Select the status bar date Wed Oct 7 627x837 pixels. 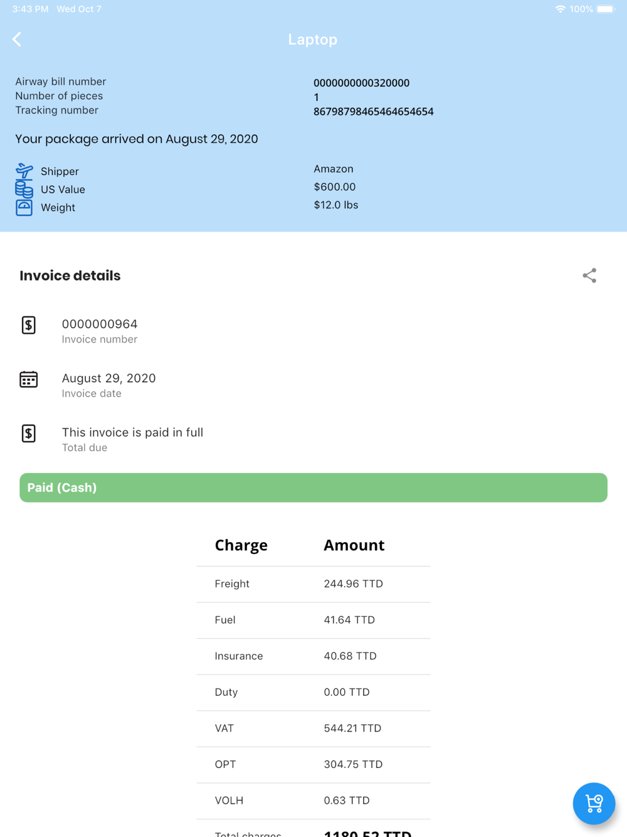coord(79,9)
